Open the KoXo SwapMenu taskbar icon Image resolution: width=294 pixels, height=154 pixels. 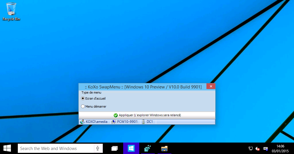[x=148, y=148]
